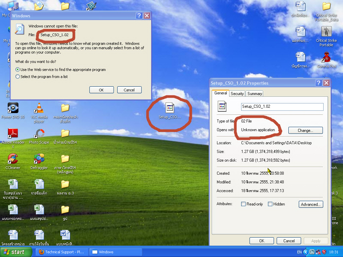
Task: Select the งานวิจัยในชั้น Word document icon
Action: [39, 235]
